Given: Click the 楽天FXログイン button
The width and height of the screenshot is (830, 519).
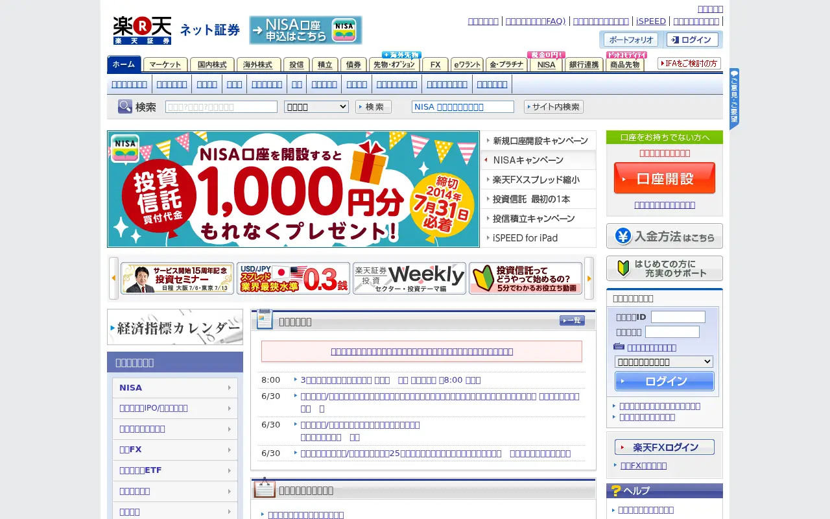Looking at the screenshot, I should pos(665,447).
